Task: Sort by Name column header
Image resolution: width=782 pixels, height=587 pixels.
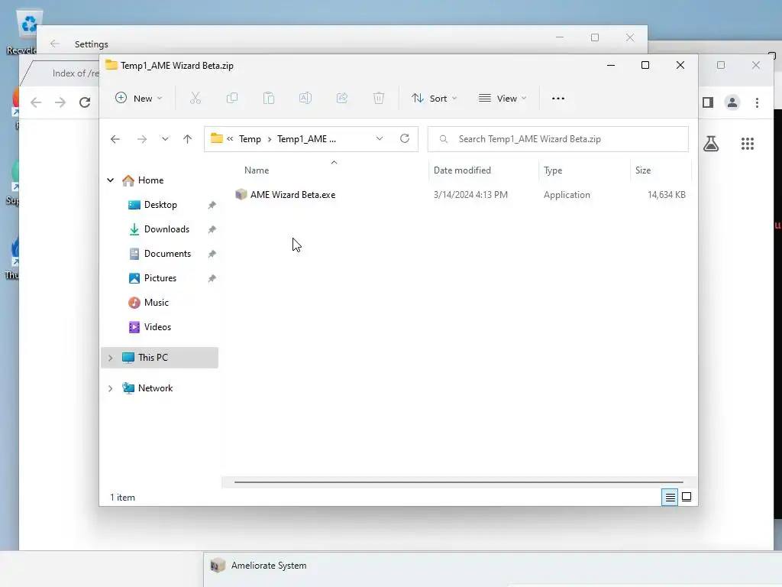Action: 257,170
